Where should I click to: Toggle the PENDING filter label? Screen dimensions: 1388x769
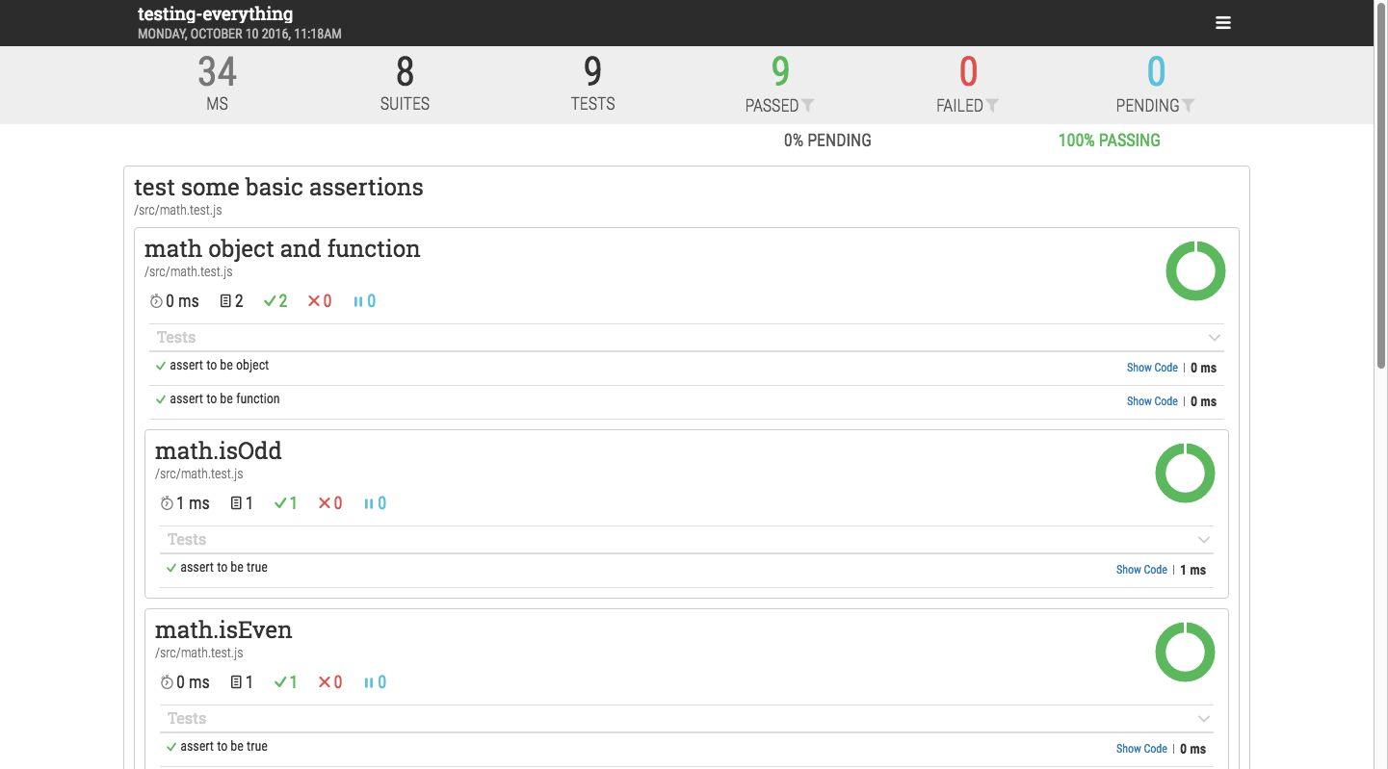coord(1148,106)
